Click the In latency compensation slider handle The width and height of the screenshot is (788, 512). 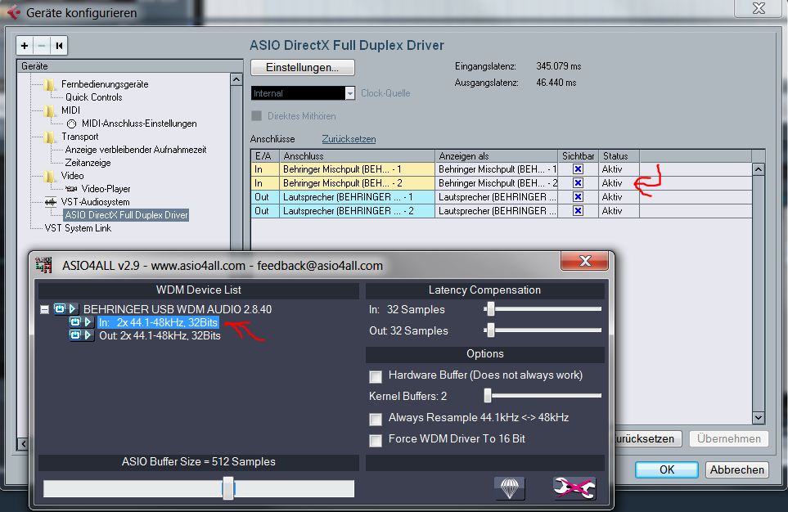click(490, 309)
